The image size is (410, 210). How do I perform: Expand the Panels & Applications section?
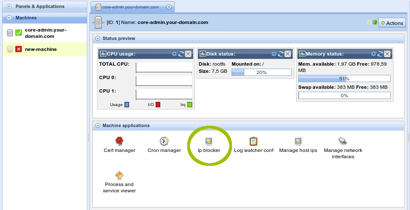click(x=9, y=6)
